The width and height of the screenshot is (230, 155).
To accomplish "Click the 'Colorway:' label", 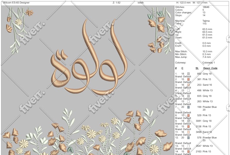I will click(181, 62).
